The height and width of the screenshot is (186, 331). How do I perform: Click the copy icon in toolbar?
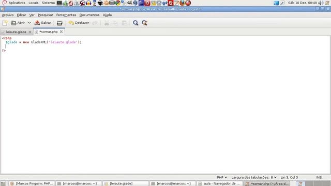(115, 23)
